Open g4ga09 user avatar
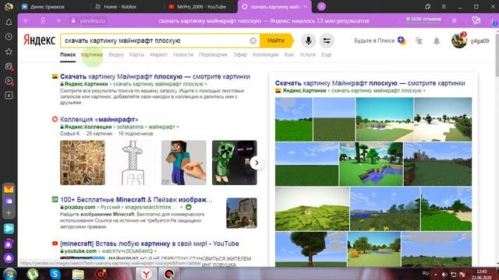499x280 pixels. pyautogui.click(x=459, y=40)
